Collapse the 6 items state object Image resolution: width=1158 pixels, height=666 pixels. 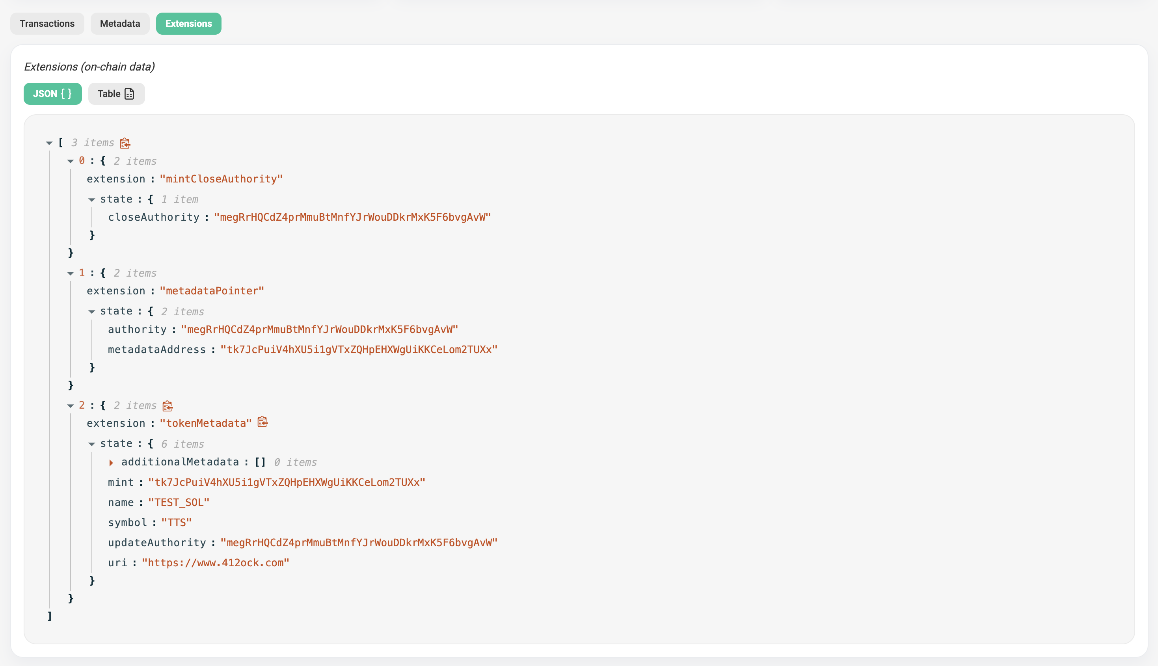pyautogui.click(x=91, y=444)
